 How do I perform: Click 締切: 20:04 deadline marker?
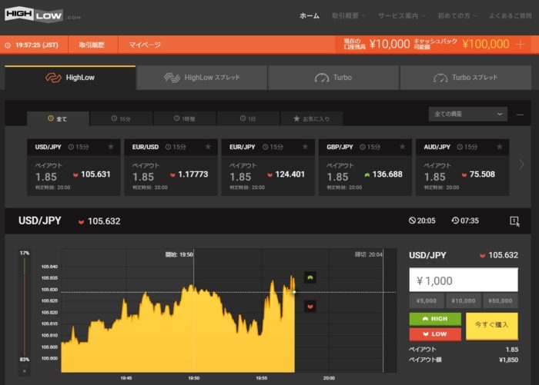[368, 254]
